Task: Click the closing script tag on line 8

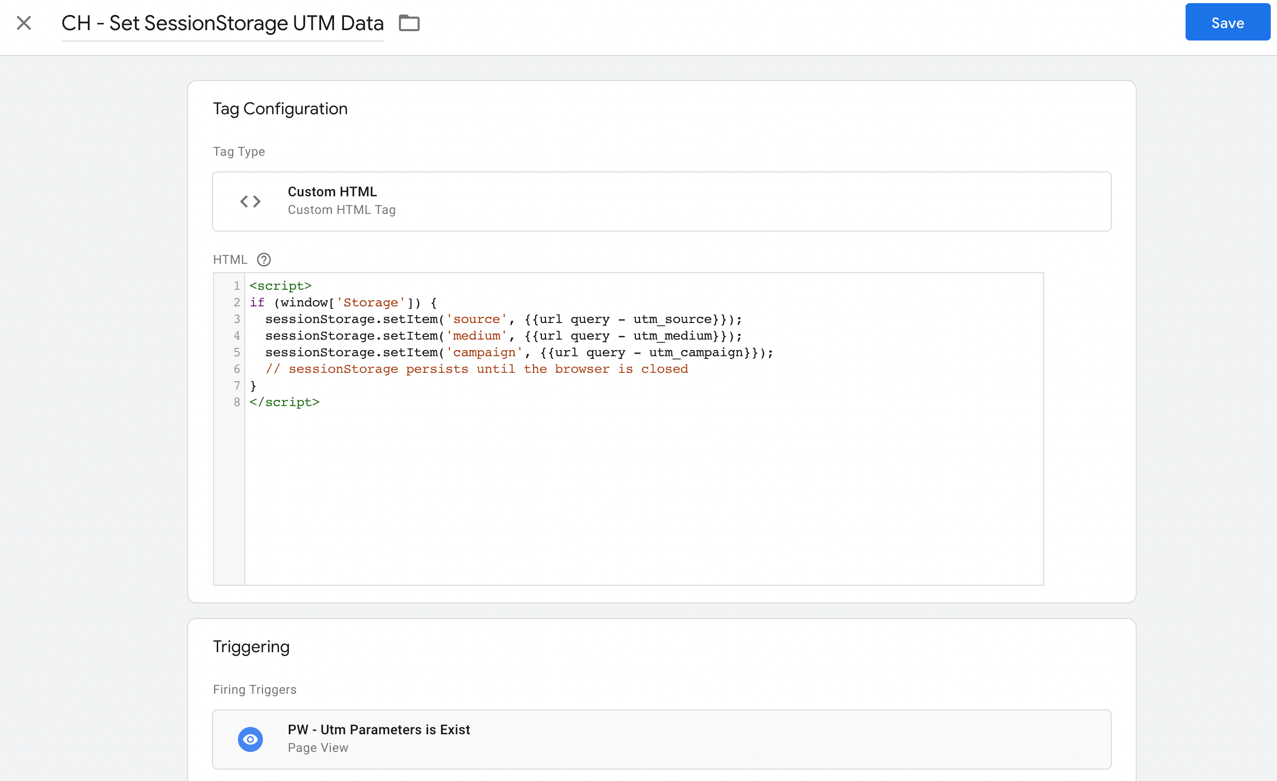Action: 284,401
